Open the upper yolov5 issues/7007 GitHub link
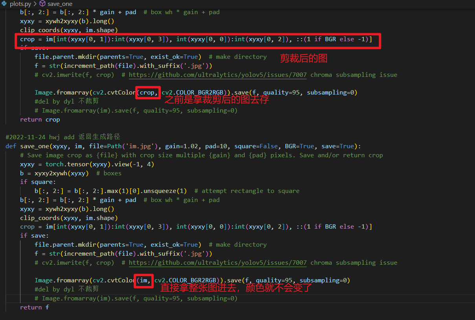The width and height of the screenshot is (475, 320). point(217,75)
